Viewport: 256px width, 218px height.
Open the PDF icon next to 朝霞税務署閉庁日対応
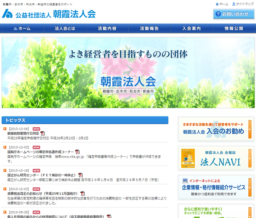pyautogui.click(x=43, y=133)
